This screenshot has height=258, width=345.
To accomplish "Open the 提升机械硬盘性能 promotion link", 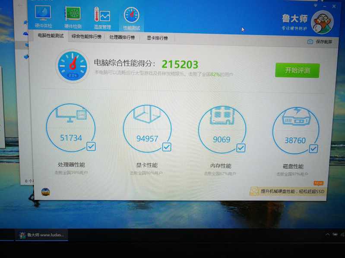I will click(x=287, y=191).
